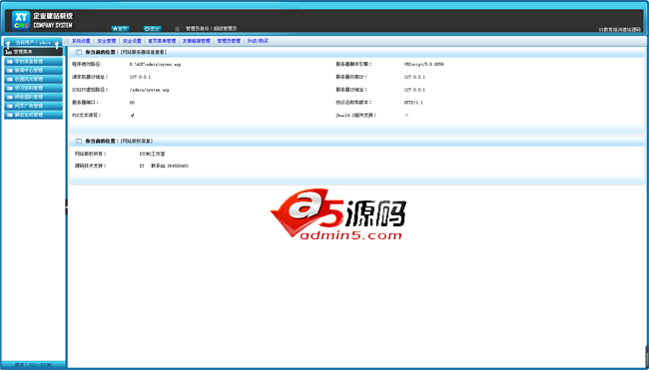Expand 网页广告管理 sidebar section
The image size is (649, 370).
tap(33, 106)
